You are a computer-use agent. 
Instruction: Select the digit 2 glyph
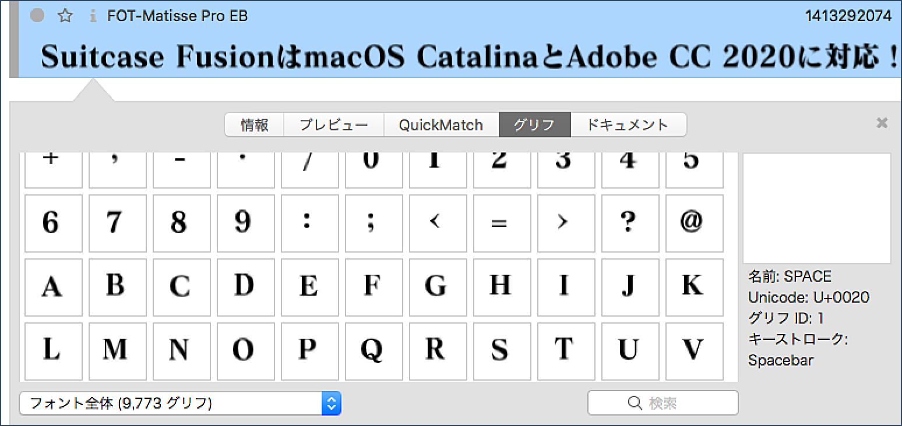point(502,171)
